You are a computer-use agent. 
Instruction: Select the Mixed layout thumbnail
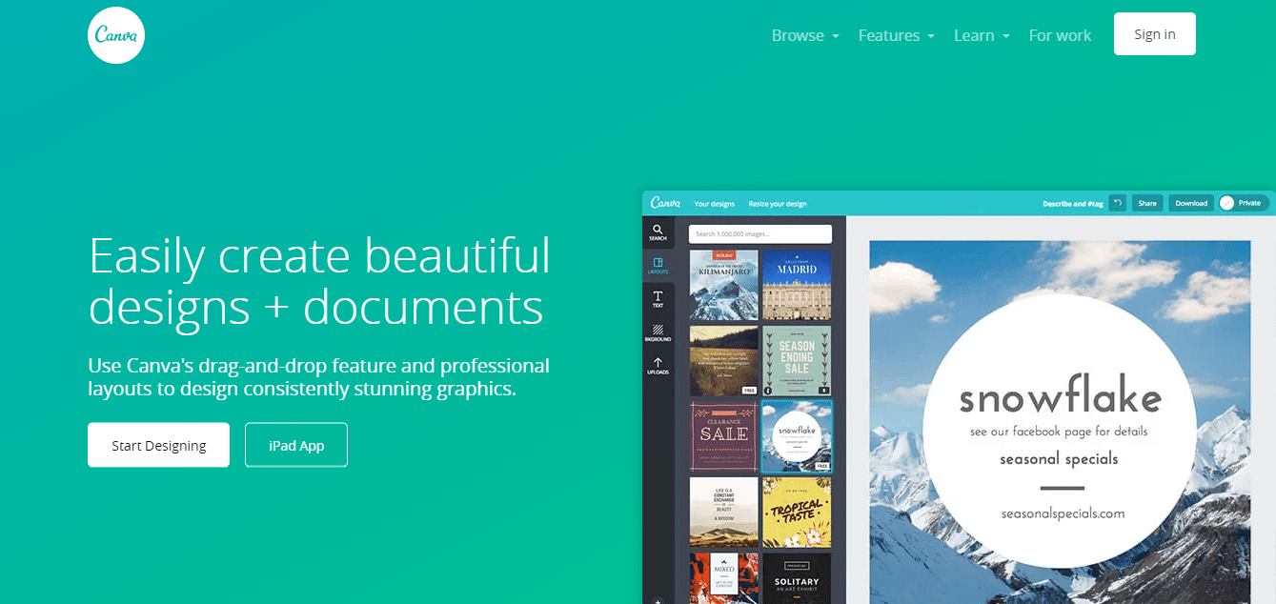click(x=724, y=578)
